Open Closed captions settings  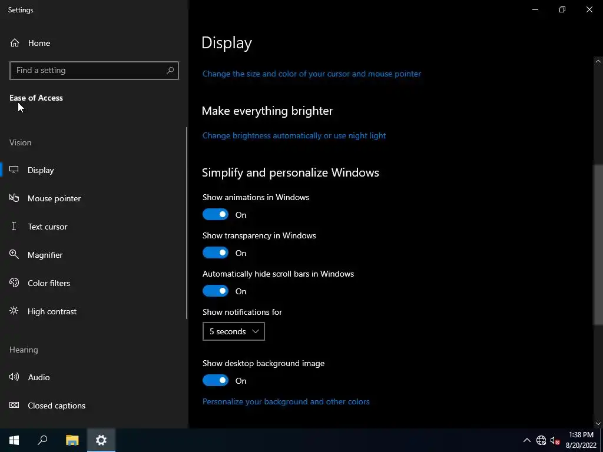[x=94, y=406]
